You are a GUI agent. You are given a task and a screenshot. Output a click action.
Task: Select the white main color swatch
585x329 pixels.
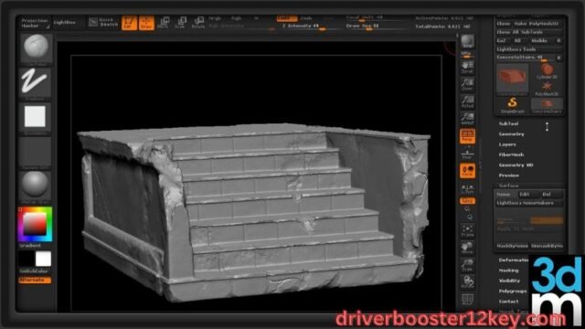43,259
